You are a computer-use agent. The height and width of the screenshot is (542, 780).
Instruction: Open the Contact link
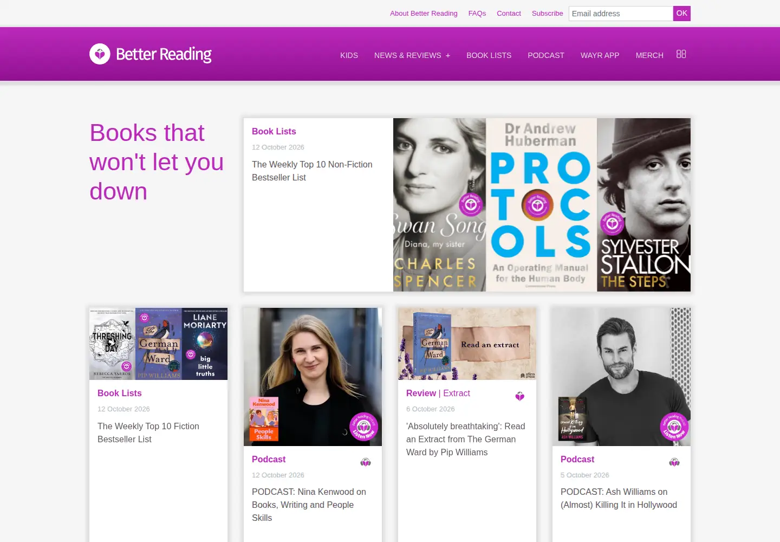click(509, 14)
